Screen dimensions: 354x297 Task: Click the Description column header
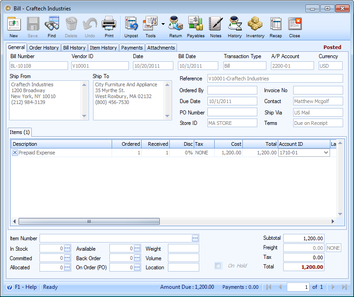[x=61, y=144]
